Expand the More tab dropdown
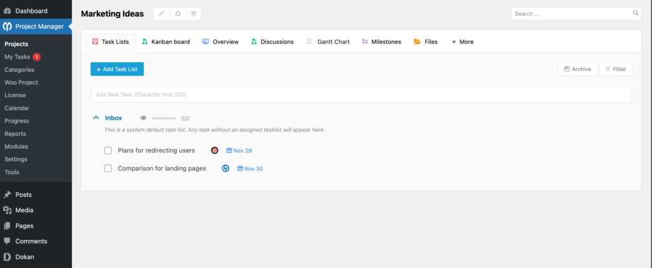The height and width of the screenshot is (268, 652). [x=462, y=42]
